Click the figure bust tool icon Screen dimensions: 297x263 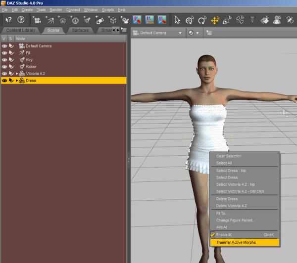point(277,20)
